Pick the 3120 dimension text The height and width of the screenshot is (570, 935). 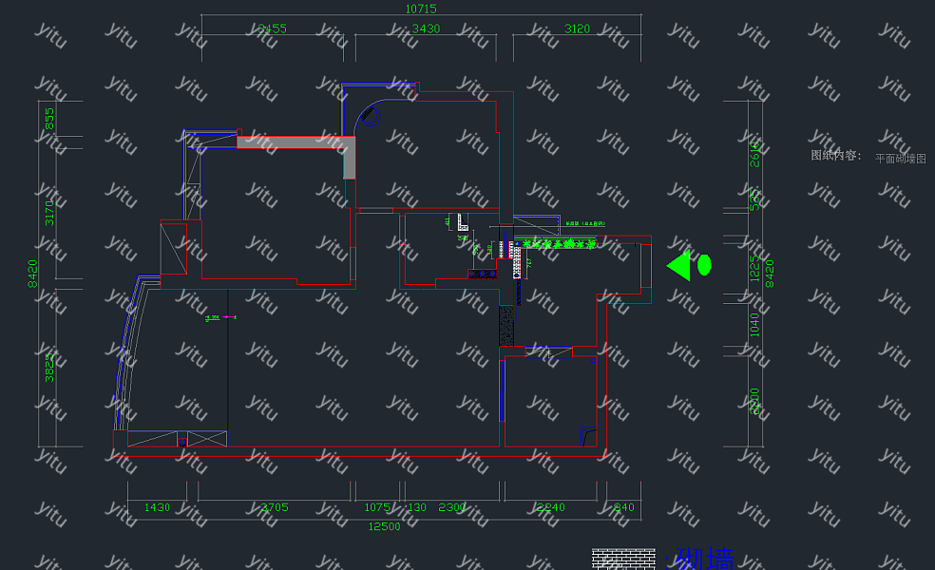577,28
